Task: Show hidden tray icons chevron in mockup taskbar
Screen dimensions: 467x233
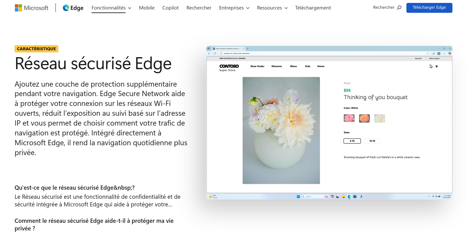Action: [x=429, y=197]
